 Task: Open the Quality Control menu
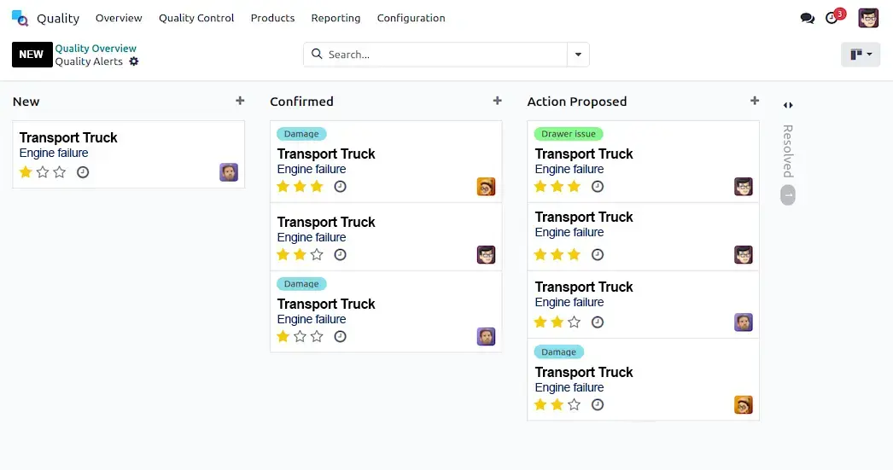196,18
